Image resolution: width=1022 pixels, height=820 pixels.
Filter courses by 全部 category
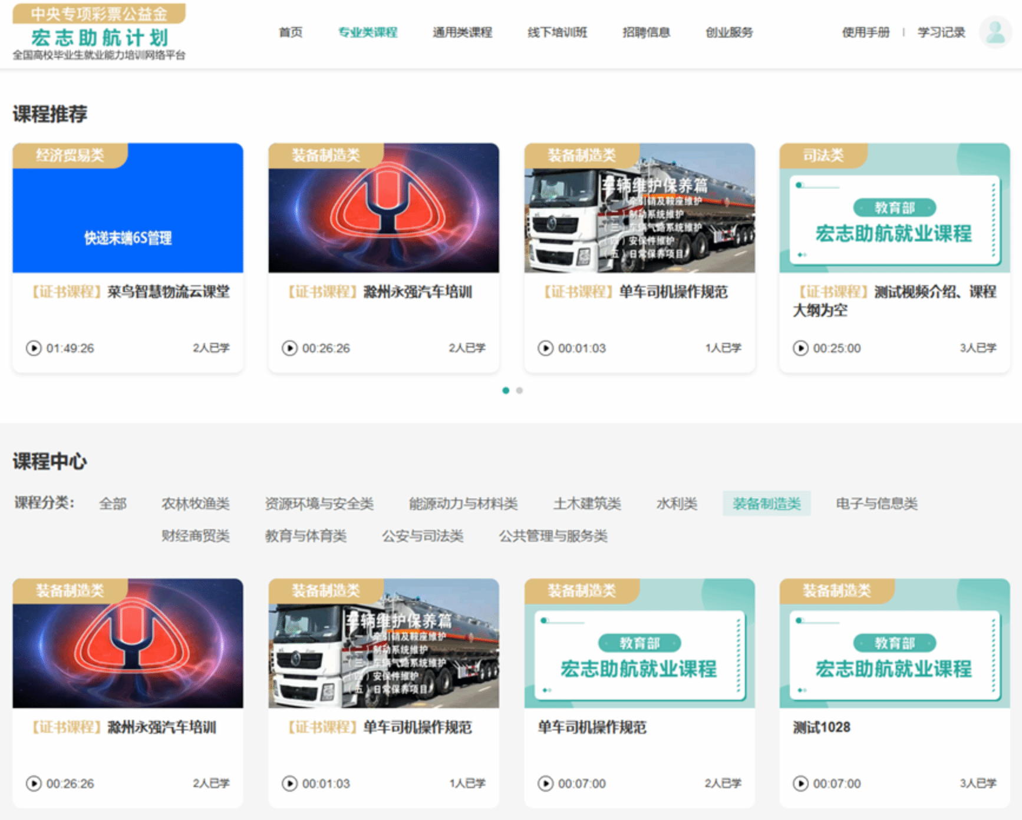tap(113, 504)
